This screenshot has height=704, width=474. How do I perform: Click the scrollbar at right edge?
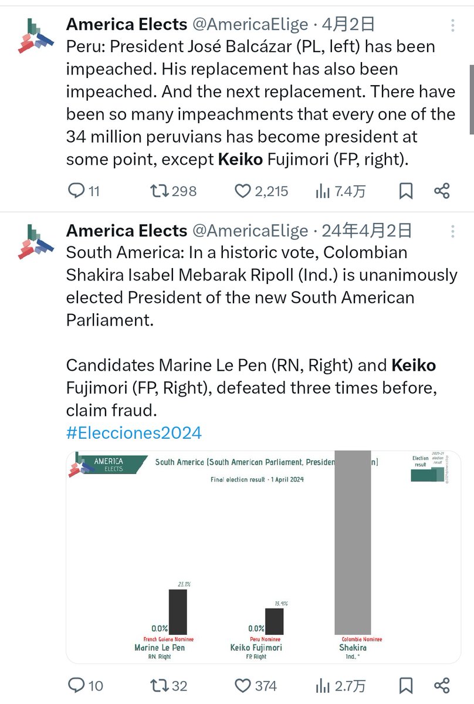click(x=471, y=67)
